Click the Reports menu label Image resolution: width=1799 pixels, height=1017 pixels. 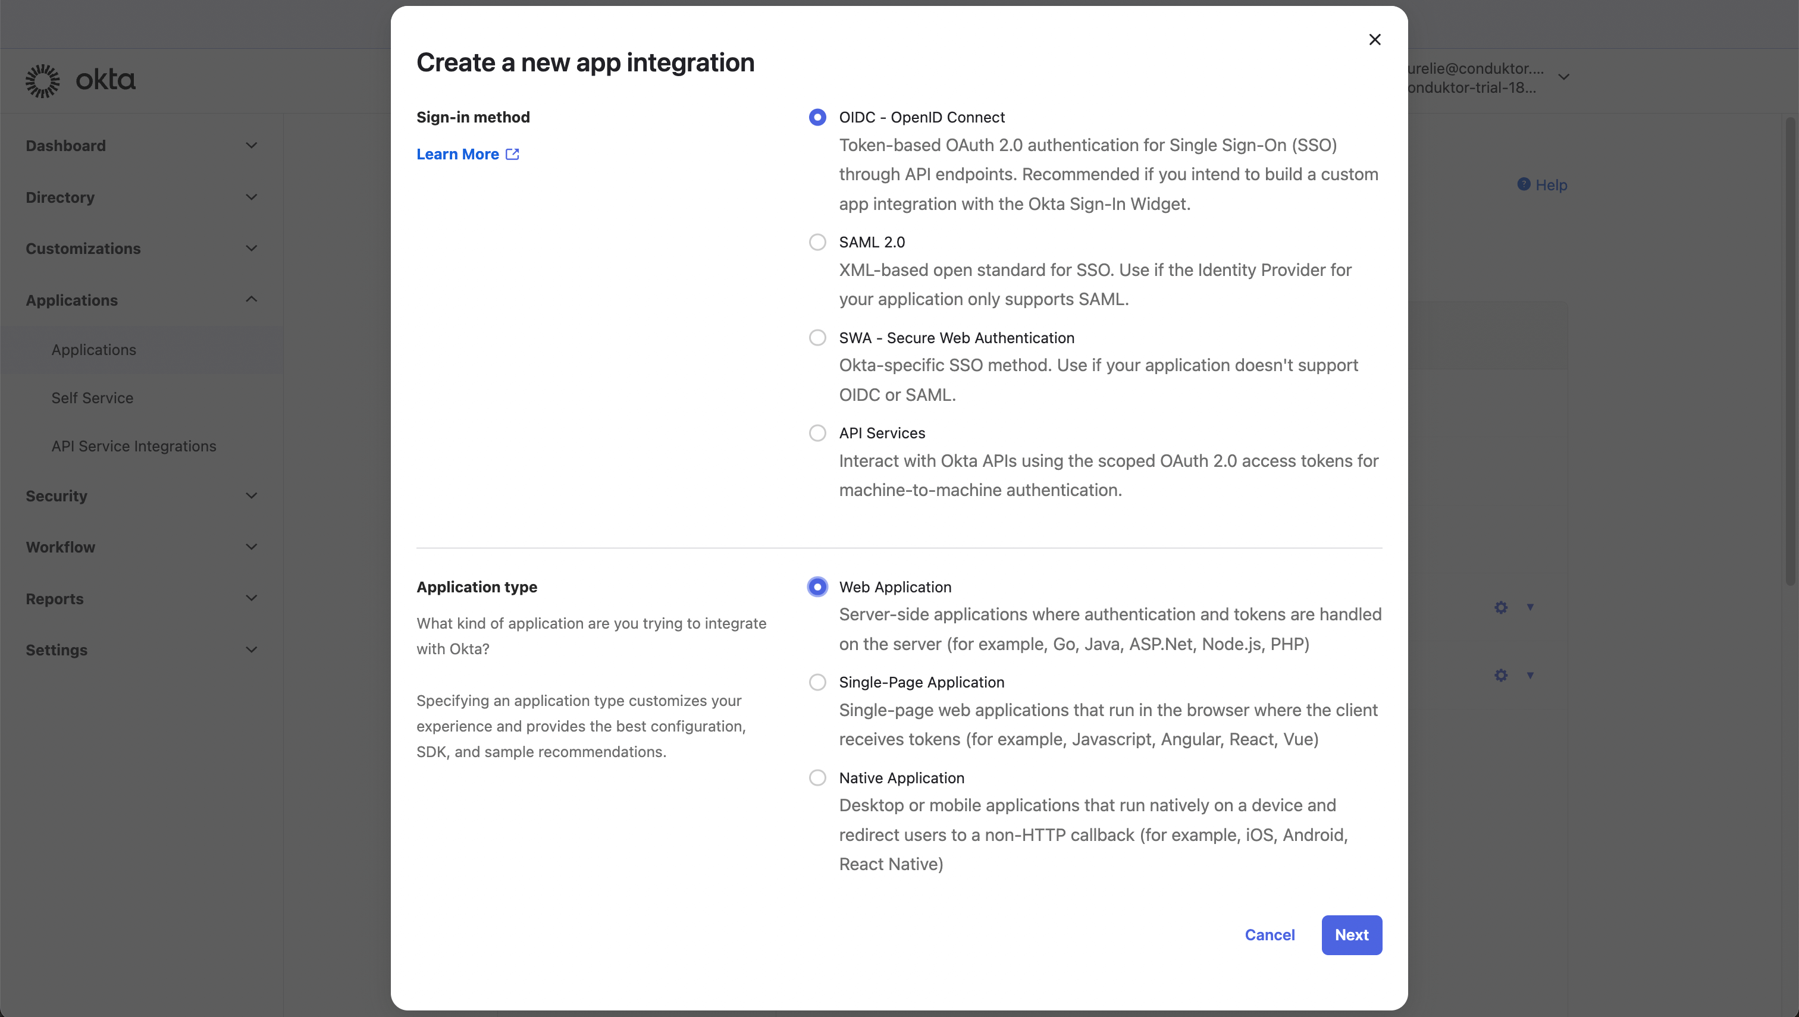(55, 599)
